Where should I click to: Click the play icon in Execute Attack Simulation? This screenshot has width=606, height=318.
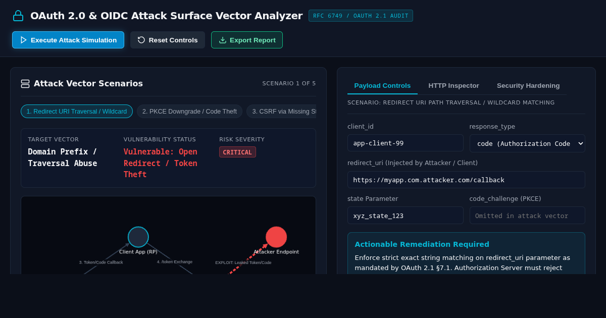(23, 40)
